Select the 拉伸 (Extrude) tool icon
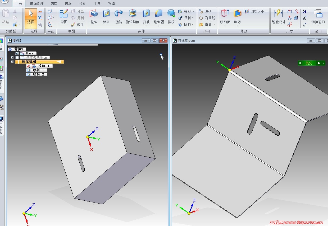 (94, 13)
